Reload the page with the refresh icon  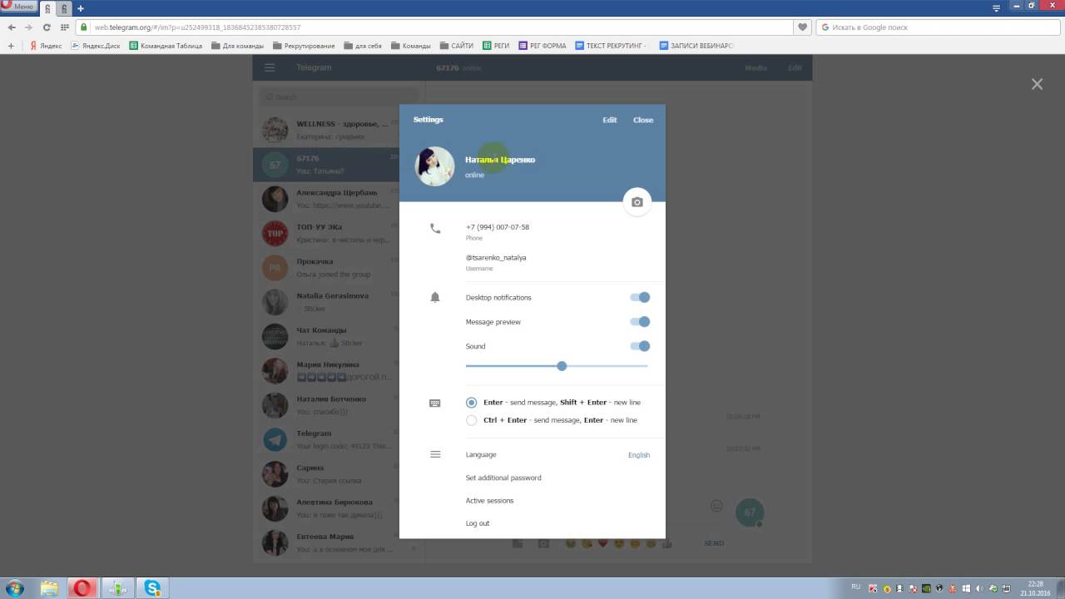(x=47, y=27)
